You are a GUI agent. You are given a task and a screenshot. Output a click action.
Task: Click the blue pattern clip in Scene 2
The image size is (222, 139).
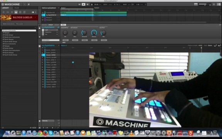(110, 15)
